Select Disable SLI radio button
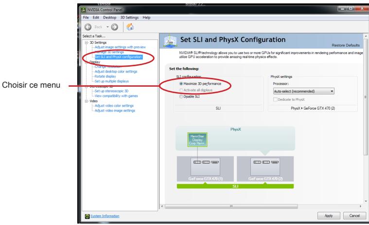Viewport: 369px width, 225px height. click(x=181, y=96)
